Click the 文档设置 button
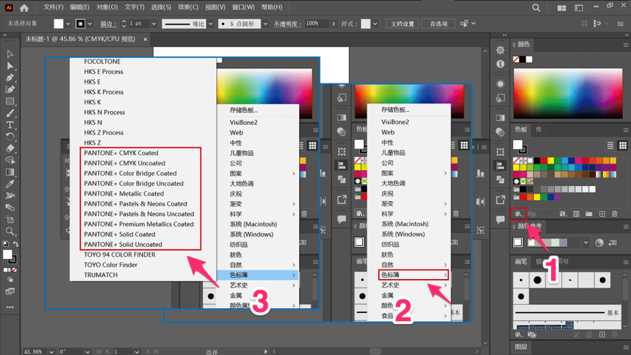Image resolution: width=631 pixels, height=355 pixels. pos(403,24)
